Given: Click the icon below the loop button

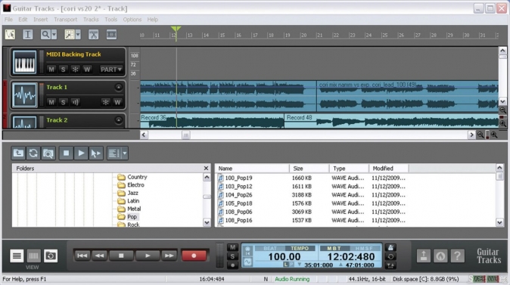Looking at the screenshot, I should [390, 265].
